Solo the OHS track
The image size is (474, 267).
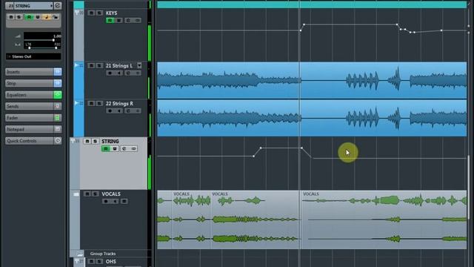(99, 261)
